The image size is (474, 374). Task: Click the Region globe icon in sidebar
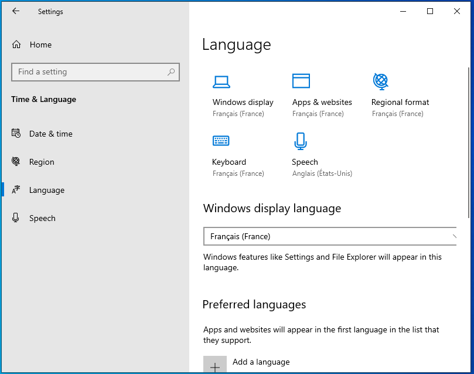[x=16, y=161]
